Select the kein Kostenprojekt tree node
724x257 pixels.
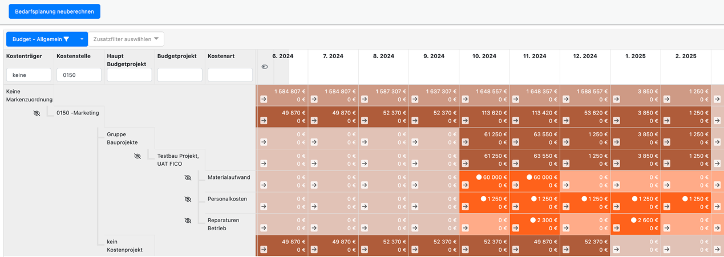coord(124,246)
